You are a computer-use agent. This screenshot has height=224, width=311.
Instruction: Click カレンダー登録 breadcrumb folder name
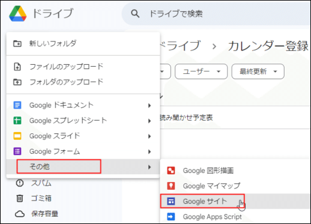click(268, 46)
